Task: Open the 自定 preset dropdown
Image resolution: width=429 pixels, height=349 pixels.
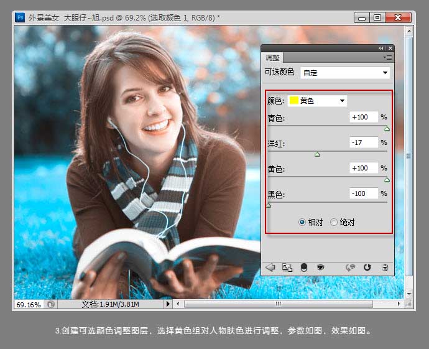Action: pos(345,73)
